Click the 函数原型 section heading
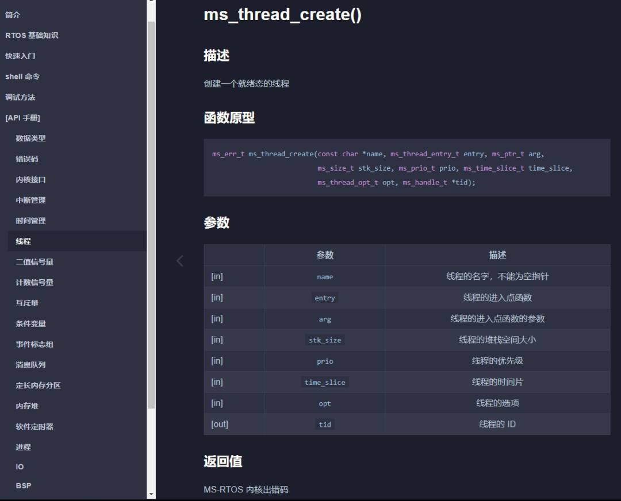This screenshot has height=501, width=621. (x=229, y=118)
